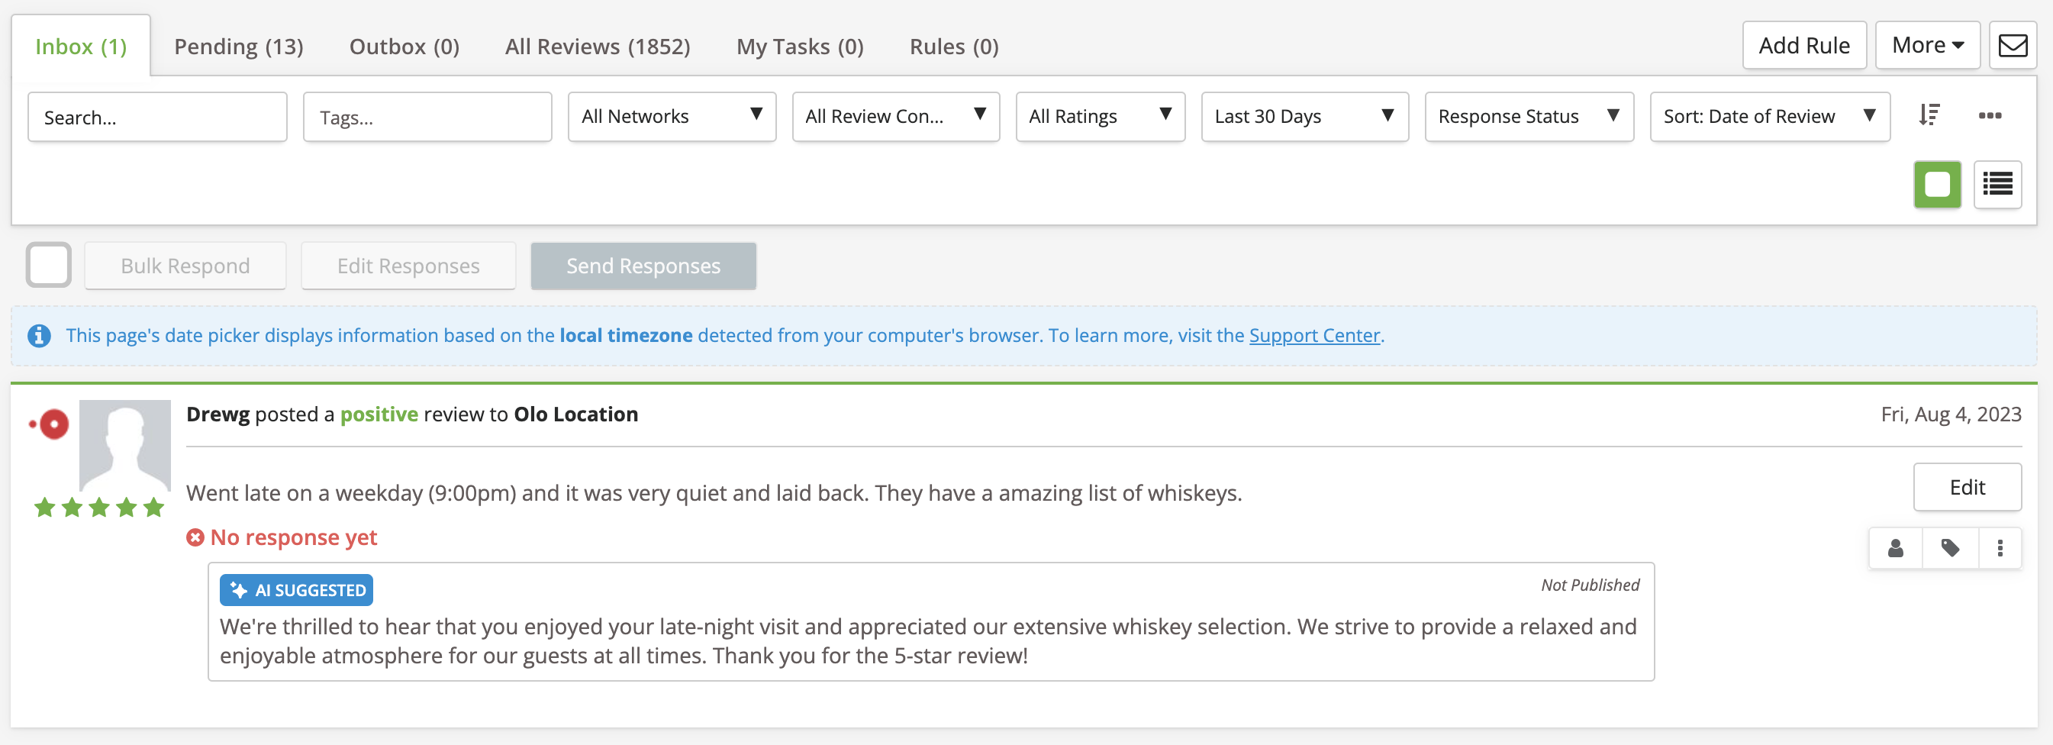Open the My Tasks (0) tab
The height and width of the screenshot is (745, 2053).
pos(800,47)
